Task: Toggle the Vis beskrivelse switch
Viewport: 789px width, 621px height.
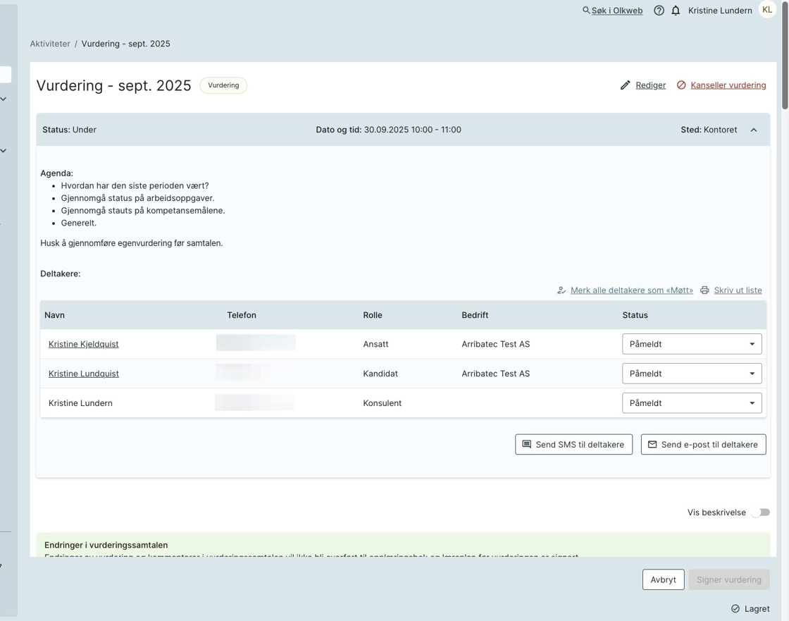Action: click(x=760, y=512)
